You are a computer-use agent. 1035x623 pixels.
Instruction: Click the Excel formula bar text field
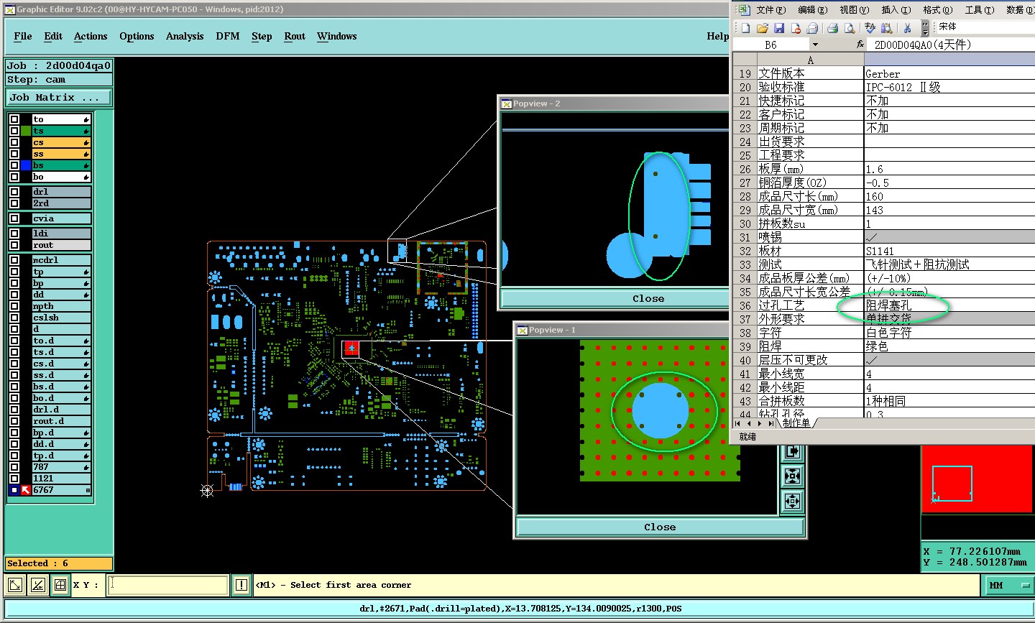952,45
